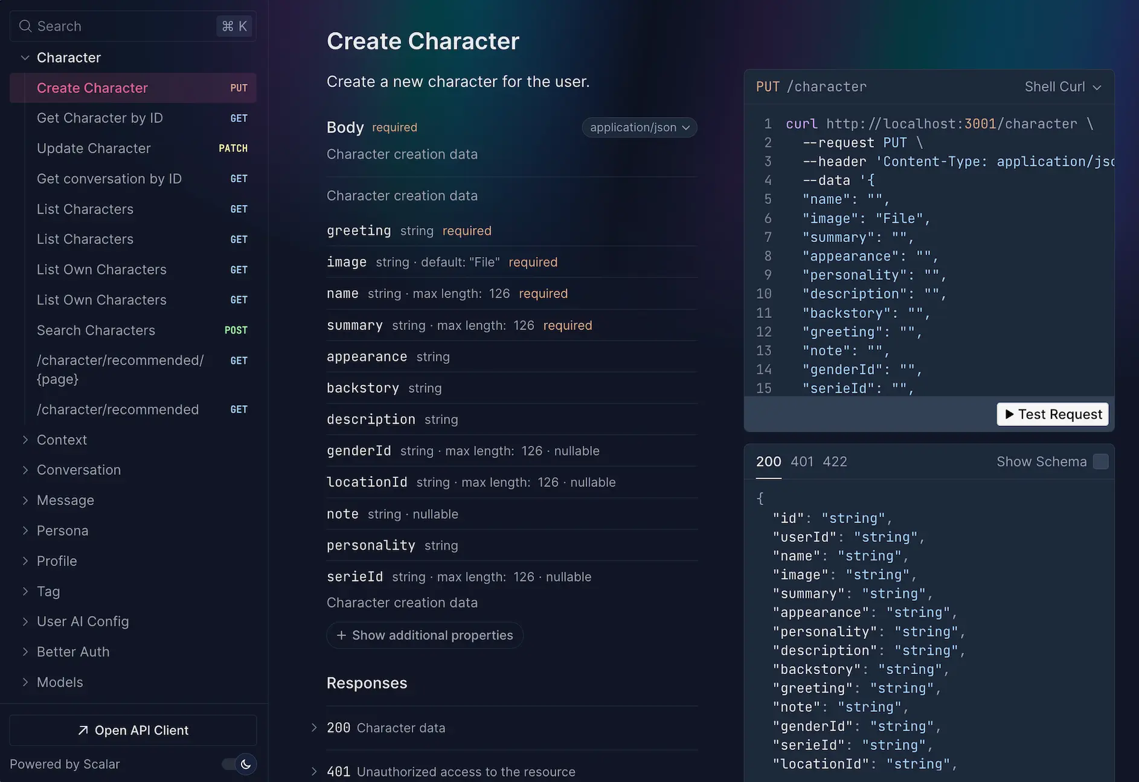The width and height of the screenshot is (1139, 782).
Task: Select the 422 response tab
Action: pyautogui.click(x=835, y=462)
